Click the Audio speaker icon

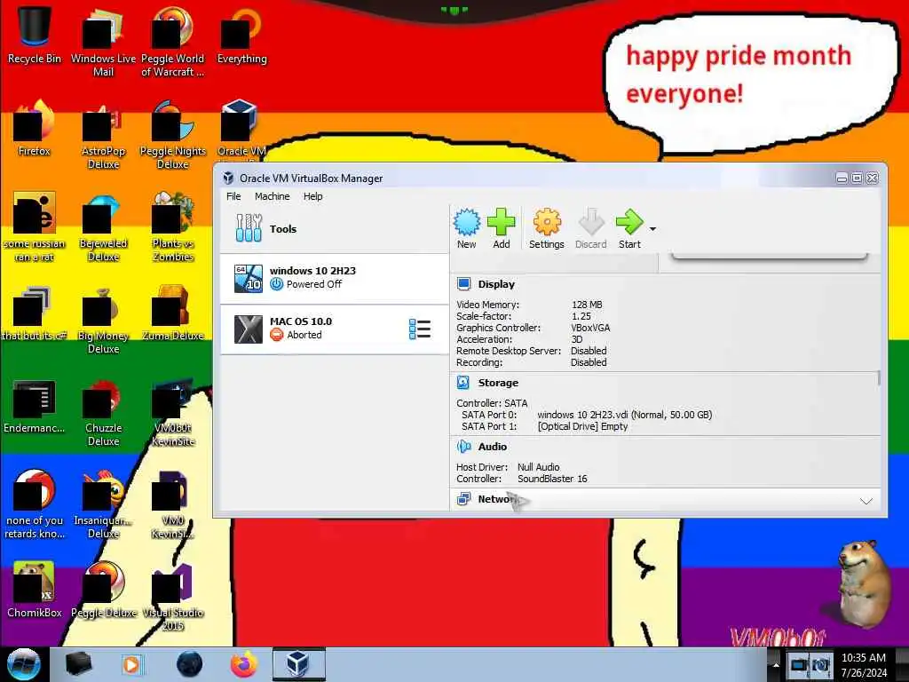point(463,447)
